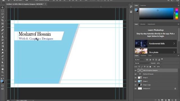Select the Lasso tool

pos(3,14)
